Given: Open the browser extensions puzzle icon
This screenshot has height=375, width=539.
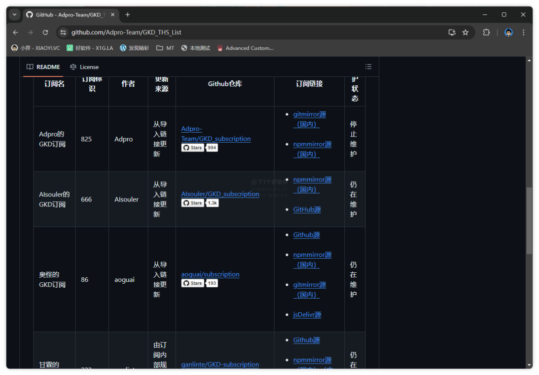Looking at the screenshot, I should coord(486,32).
